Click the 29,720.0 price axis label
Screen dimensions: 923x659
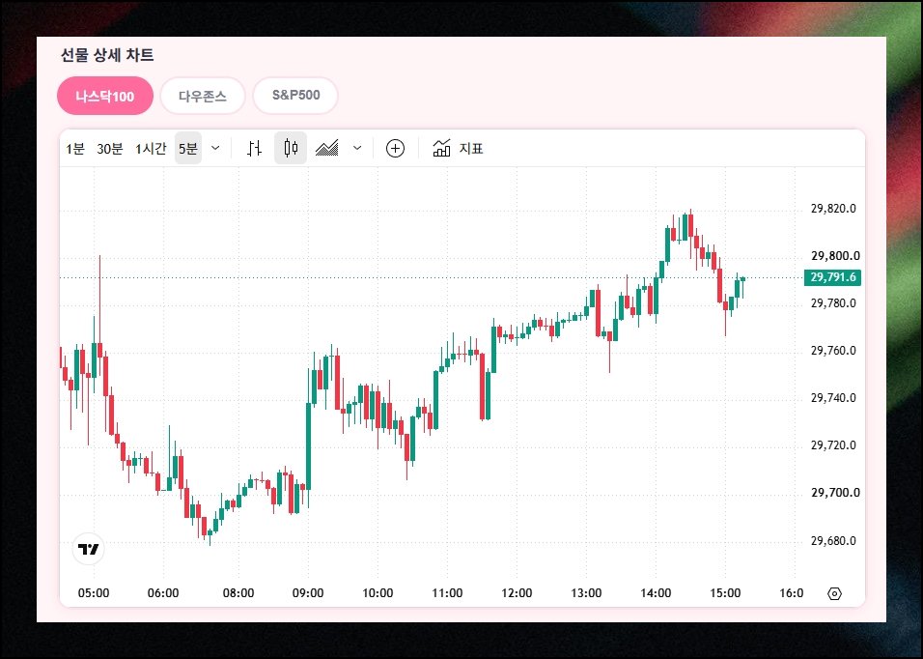tap(833, 444)
